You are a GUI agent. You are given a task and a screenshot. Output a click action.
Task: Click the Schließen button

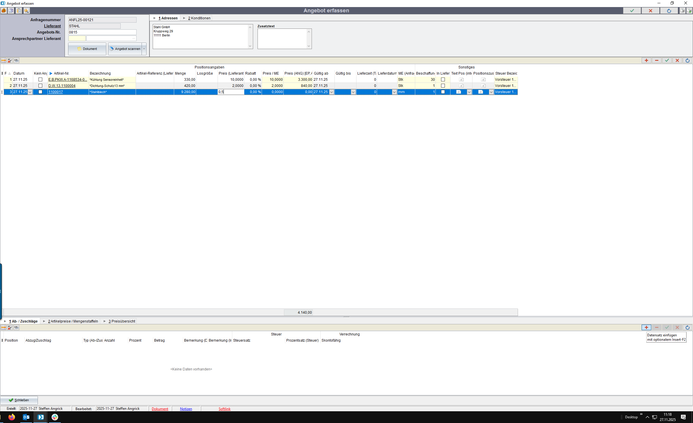pos(19,400)
